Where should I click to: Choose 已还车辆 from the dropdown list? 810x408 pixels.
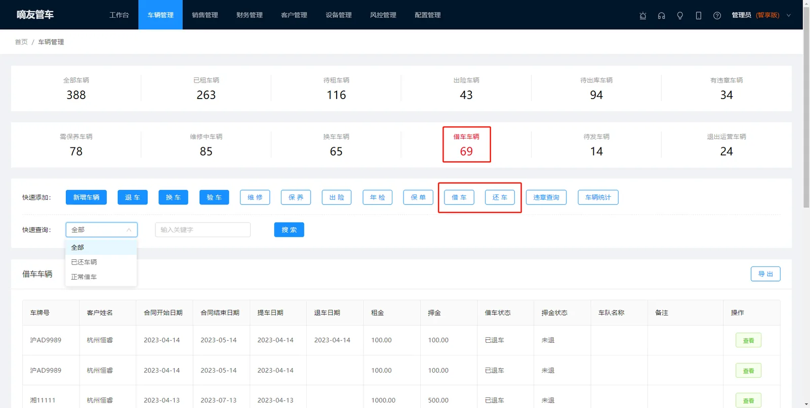[x=101, y=262]
